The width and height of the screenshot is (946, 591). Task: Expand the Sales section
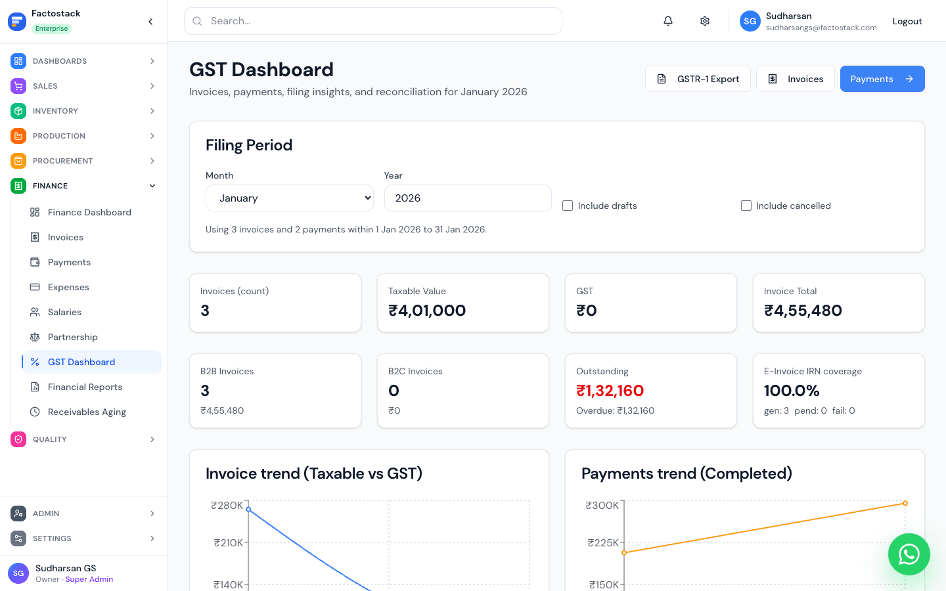tap(83, 86)
